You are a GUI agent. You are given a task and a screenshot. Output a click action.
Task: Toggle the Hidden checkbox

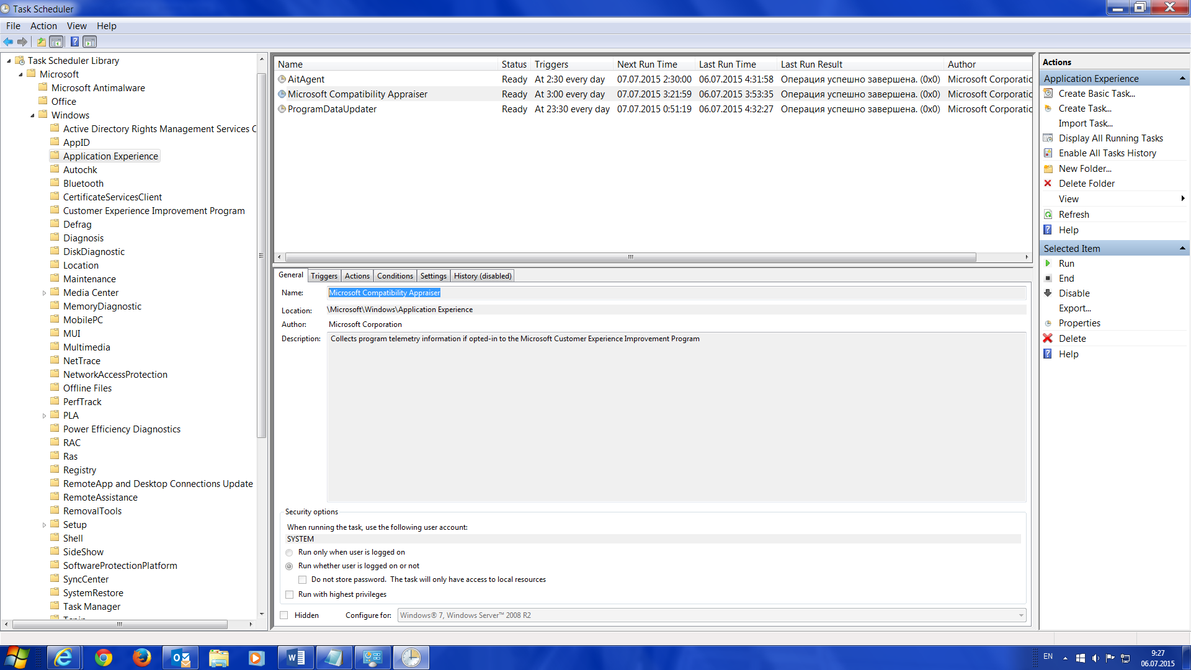pyautogui.click(x=284, y=615)
